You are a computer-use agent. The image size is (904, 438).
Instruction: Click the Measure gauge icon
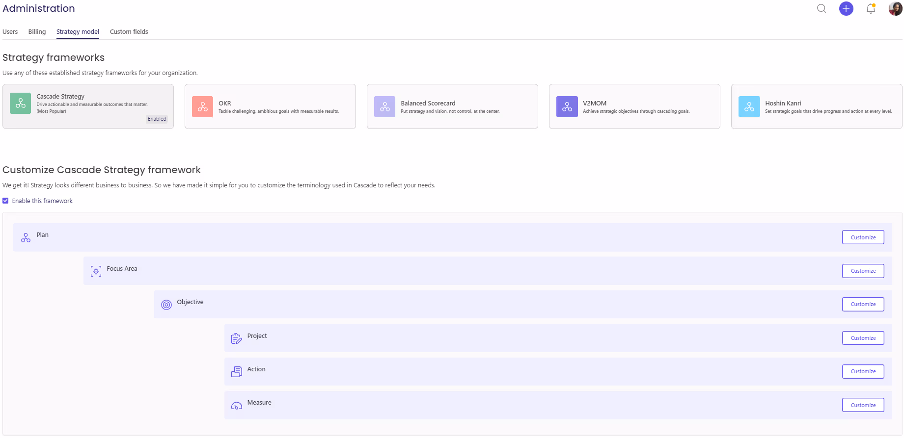[237, 406]
